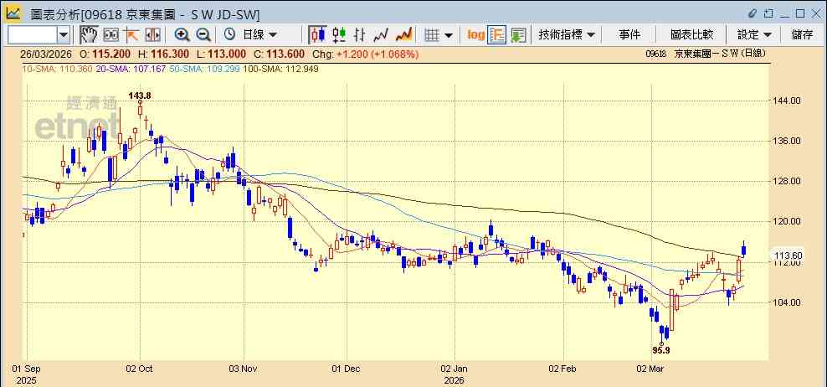Click the stock code input field
Screen dimensions: 827x387
tap(33, 35)
